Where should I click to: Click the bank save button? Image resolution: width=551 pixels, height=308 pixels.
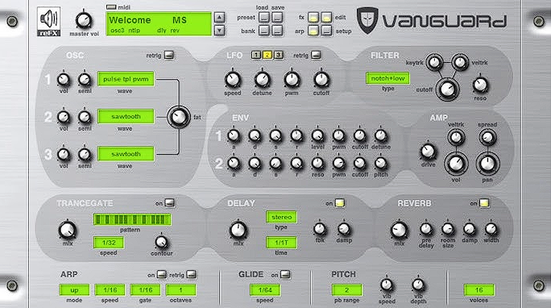(277, 31)
